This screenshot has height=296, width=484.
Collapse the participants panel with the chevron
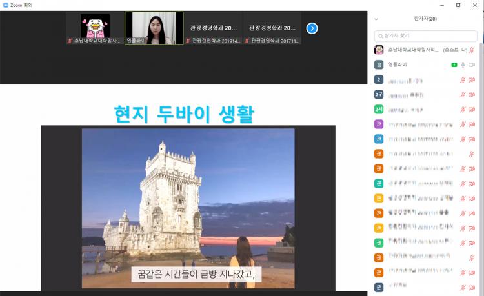coord(376,19)
